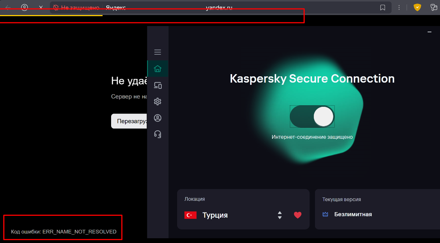Click the Яндекс browser icon next to back arrow
440x243 pixels.
[25, 7]
